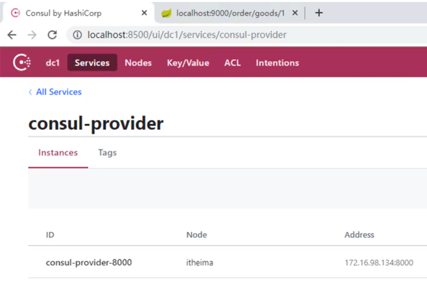
Task: Click the site info icon in address bar
Action: (x=77, y=35)
